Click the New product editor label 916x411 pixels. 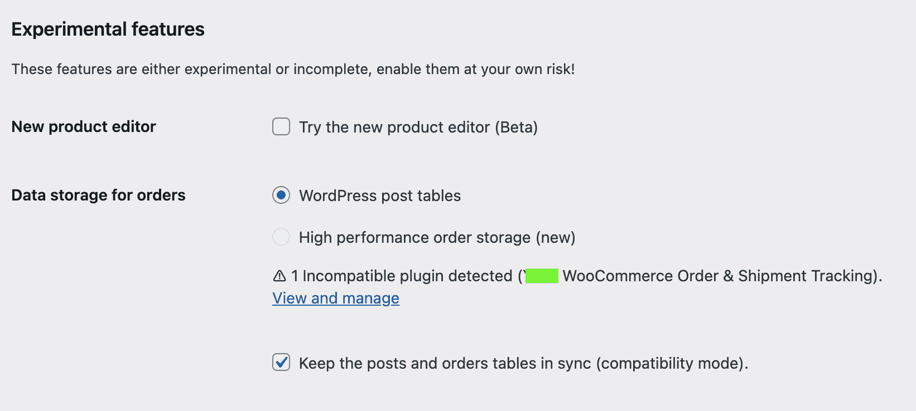[x=83, y=126]
